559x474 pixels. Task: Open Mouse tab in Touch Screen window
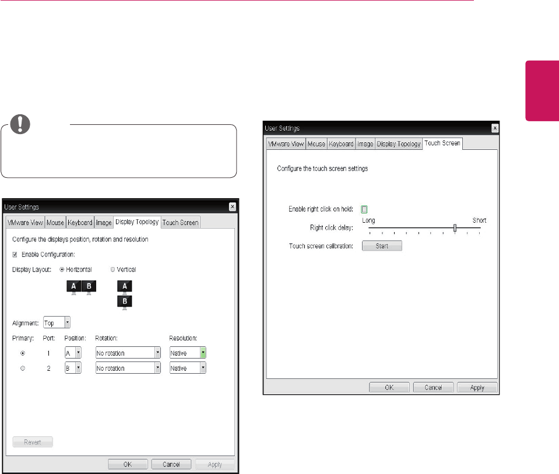click(x=316, y=144)
